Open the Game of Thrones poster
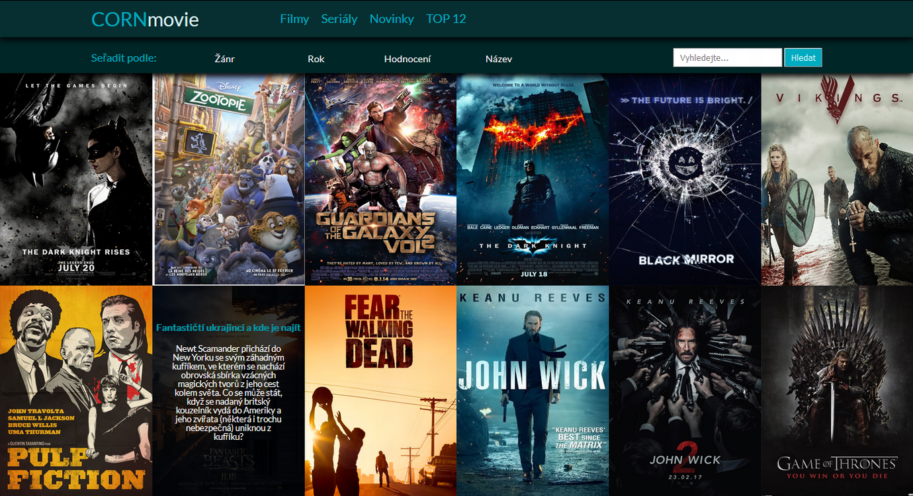 [x=837, y=391]
